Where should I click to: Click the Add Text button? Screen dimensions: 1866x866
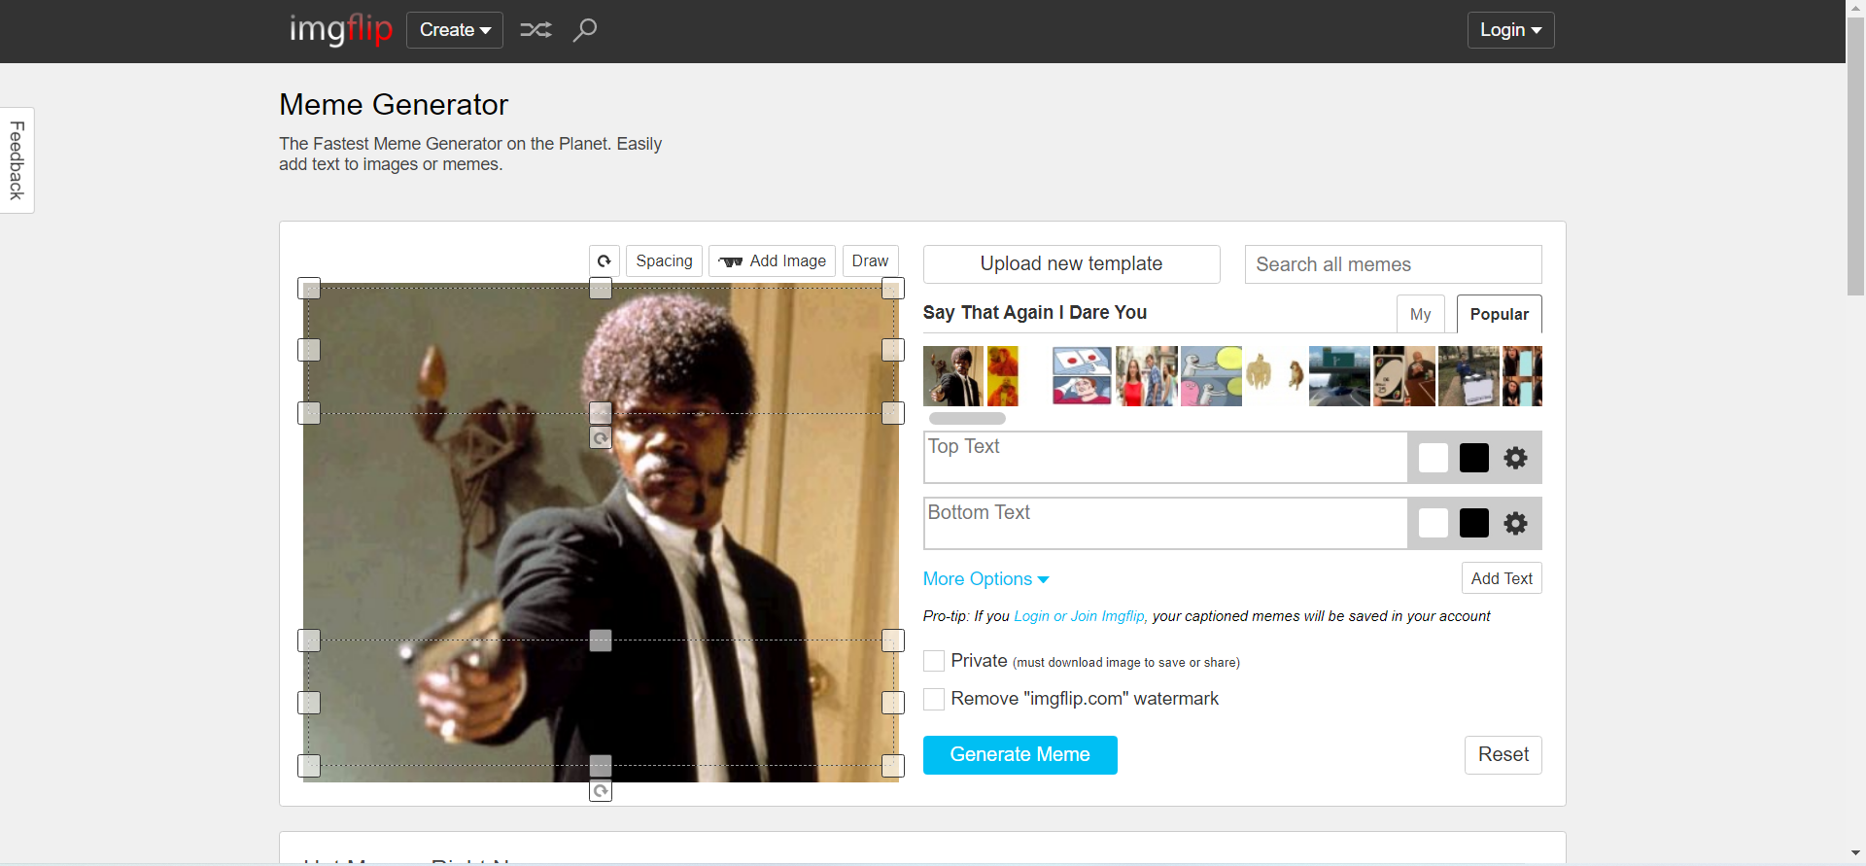point(1502,578)
